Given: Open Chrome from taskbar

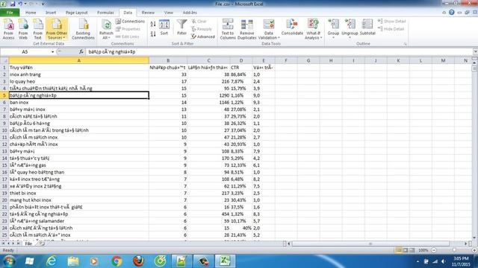Looking at the screenshot, I should 117,261.
